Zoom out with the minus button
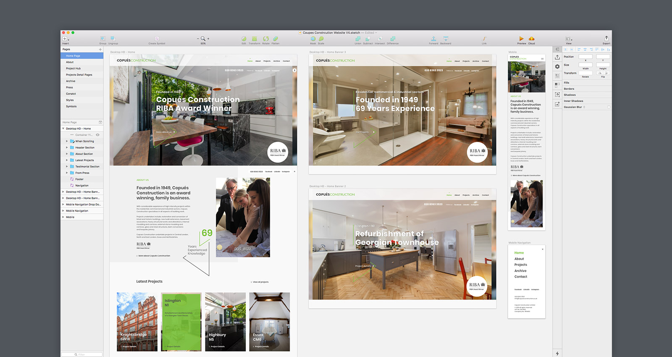 pos(198,39)
